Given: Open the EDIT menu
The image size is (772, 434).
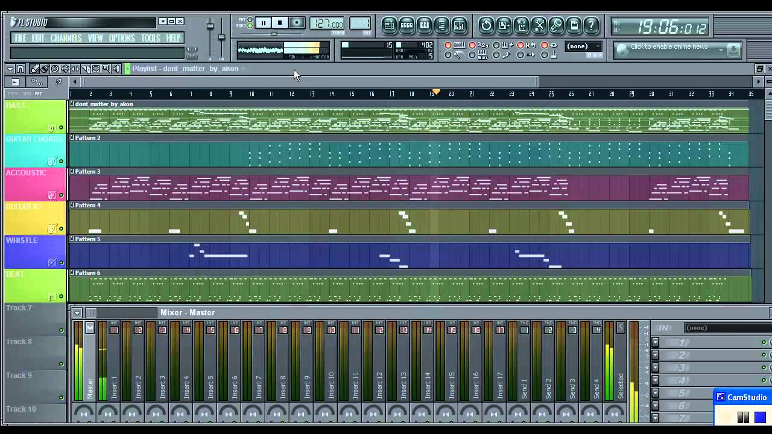Looking at the screenshot, I should point(38,38).
